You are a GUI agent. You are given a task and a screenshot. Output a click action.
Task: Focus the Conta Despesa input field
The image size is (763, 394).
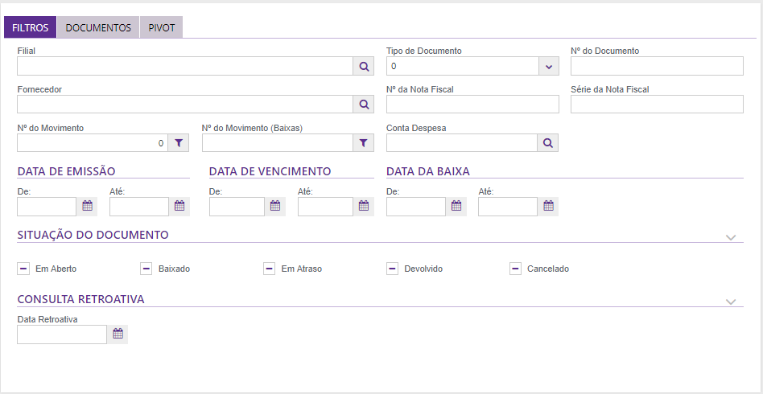coord(462,143)
